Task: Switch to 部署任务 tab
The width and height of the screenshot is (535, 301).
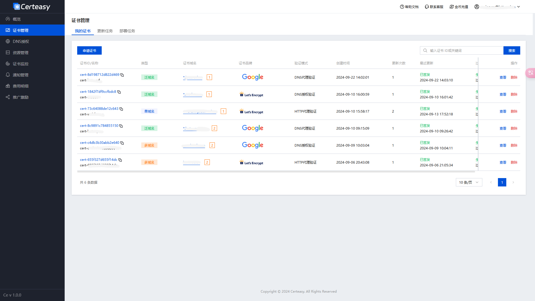Action: tap(127, 31)
